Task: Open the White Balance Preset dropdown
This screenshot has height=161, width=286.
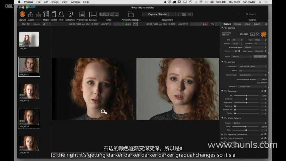Action: point(249,123)
